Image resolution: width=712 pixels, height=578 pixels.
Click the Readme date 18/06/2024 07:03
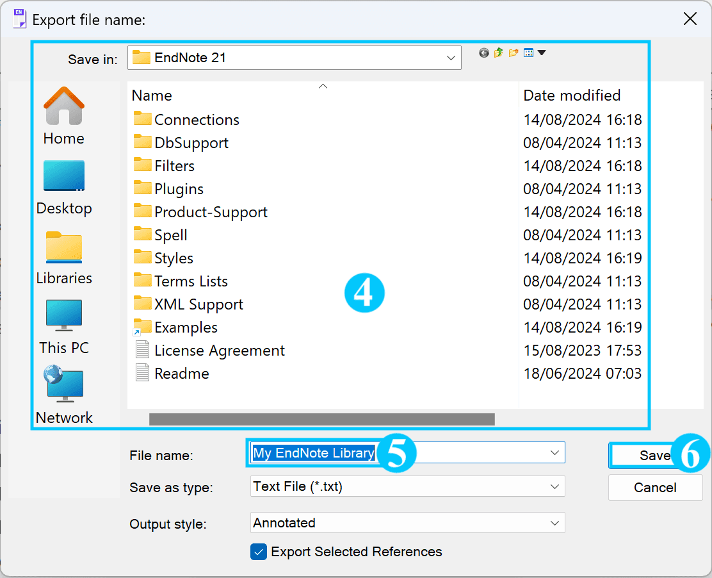[583, 374]
